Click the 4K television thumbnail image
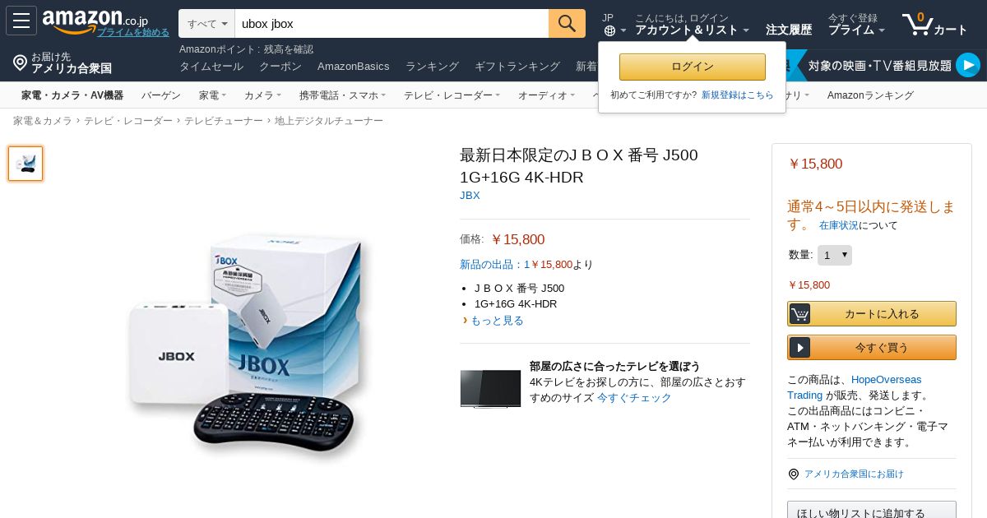Viewport: 987px width, 518px height. click(x=490, y=388)
